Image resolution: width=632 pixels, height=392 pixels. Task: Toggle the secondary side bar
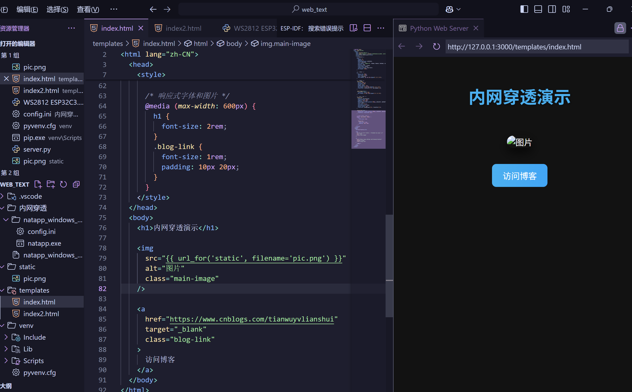[552, 9]
